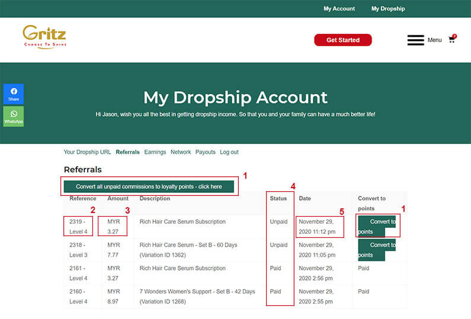The width and height of the screenshot is (471, 319).
Task: Click the WhatsApp share icon
Action: 14,117
